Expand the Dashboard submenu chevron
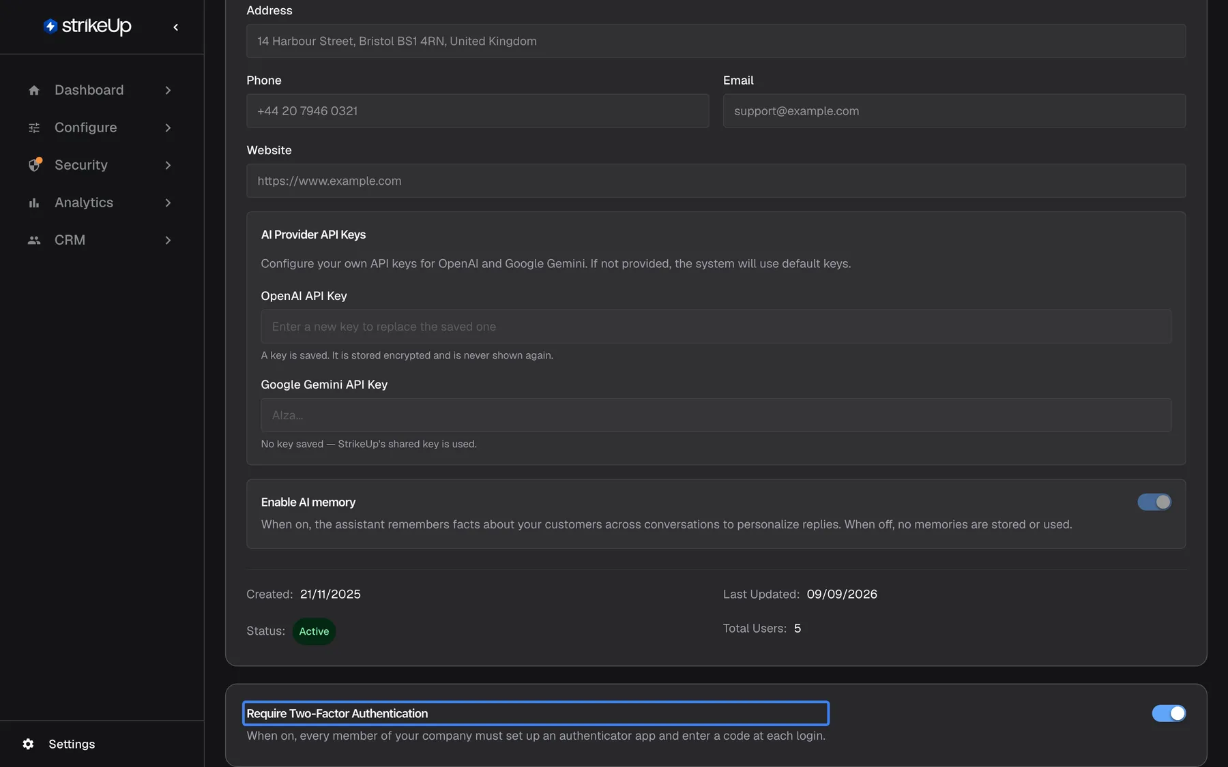1228x767 pixels. coord(168,90)
